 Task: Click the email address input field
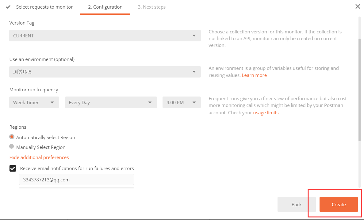(76, 180)
